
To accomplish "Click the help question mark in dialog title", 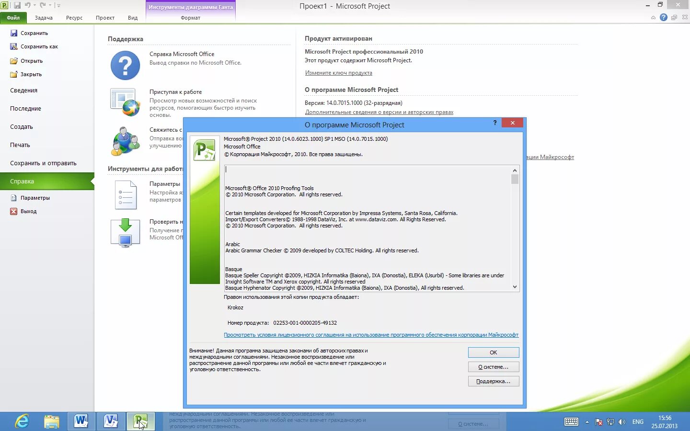I will point(495,123).
